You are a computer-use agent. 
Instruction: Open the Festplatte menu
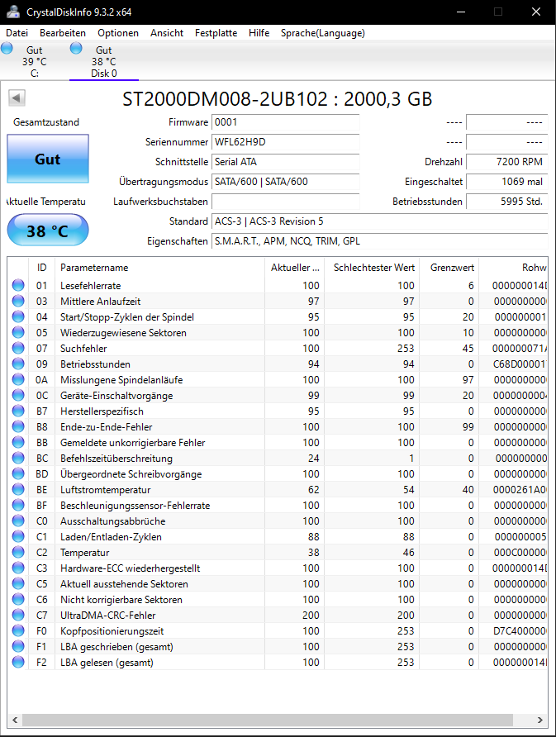[x=216, y=33]
